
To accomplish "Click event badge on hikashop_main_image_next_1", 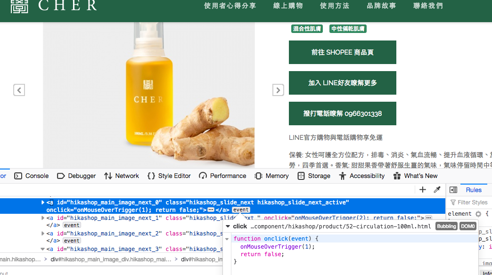I will (x=72, y=225).
